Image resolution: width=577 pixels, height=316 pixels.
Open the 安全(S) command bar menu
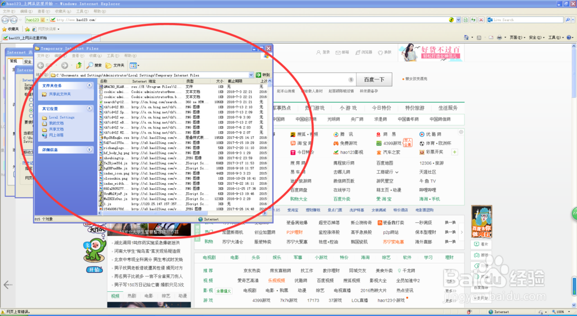click(537, 37)
